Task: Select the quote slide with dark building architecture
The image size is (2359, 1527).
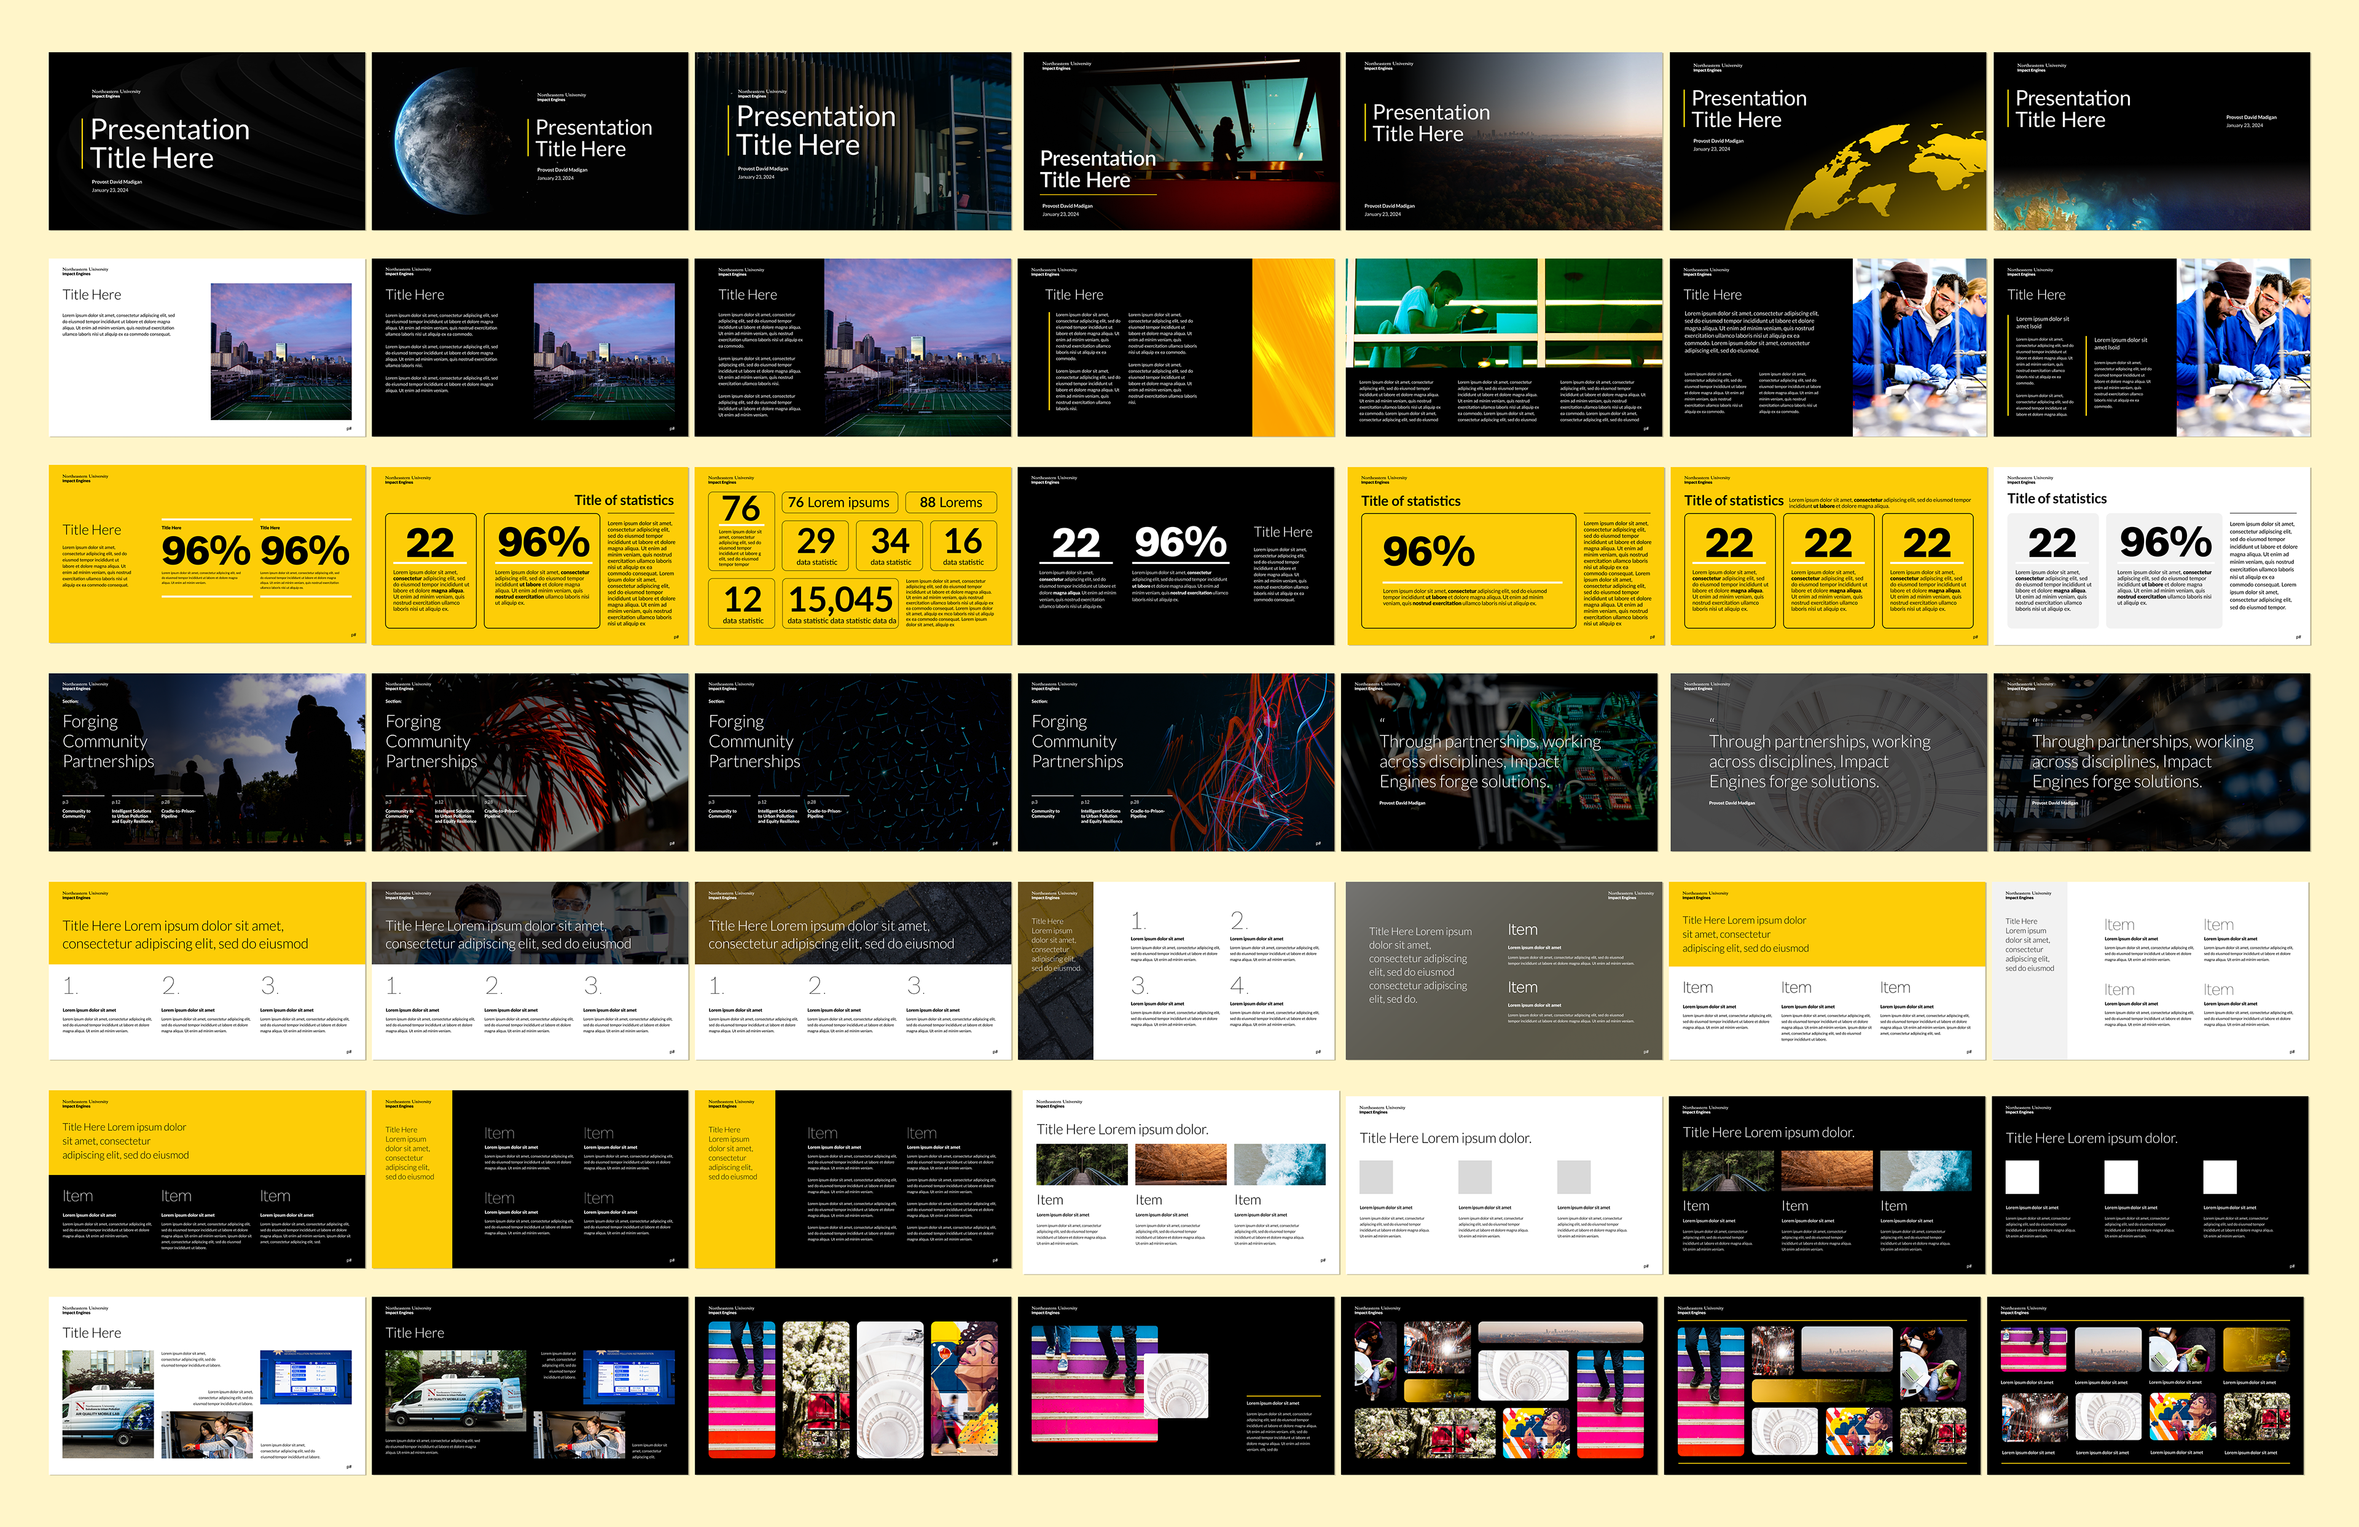Action: (2152, 763)
